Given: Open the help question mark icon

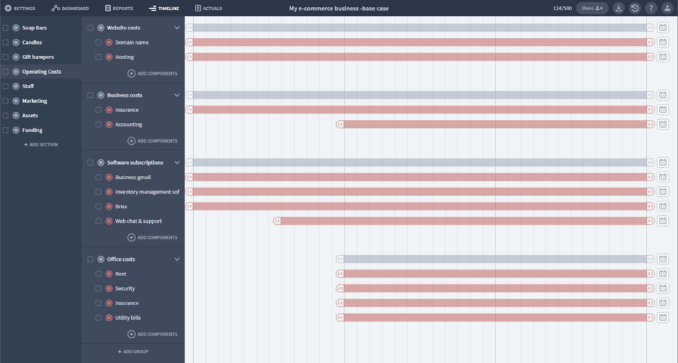Looking at the screenshot, I should pyautogui.click(x=651, y=8).
